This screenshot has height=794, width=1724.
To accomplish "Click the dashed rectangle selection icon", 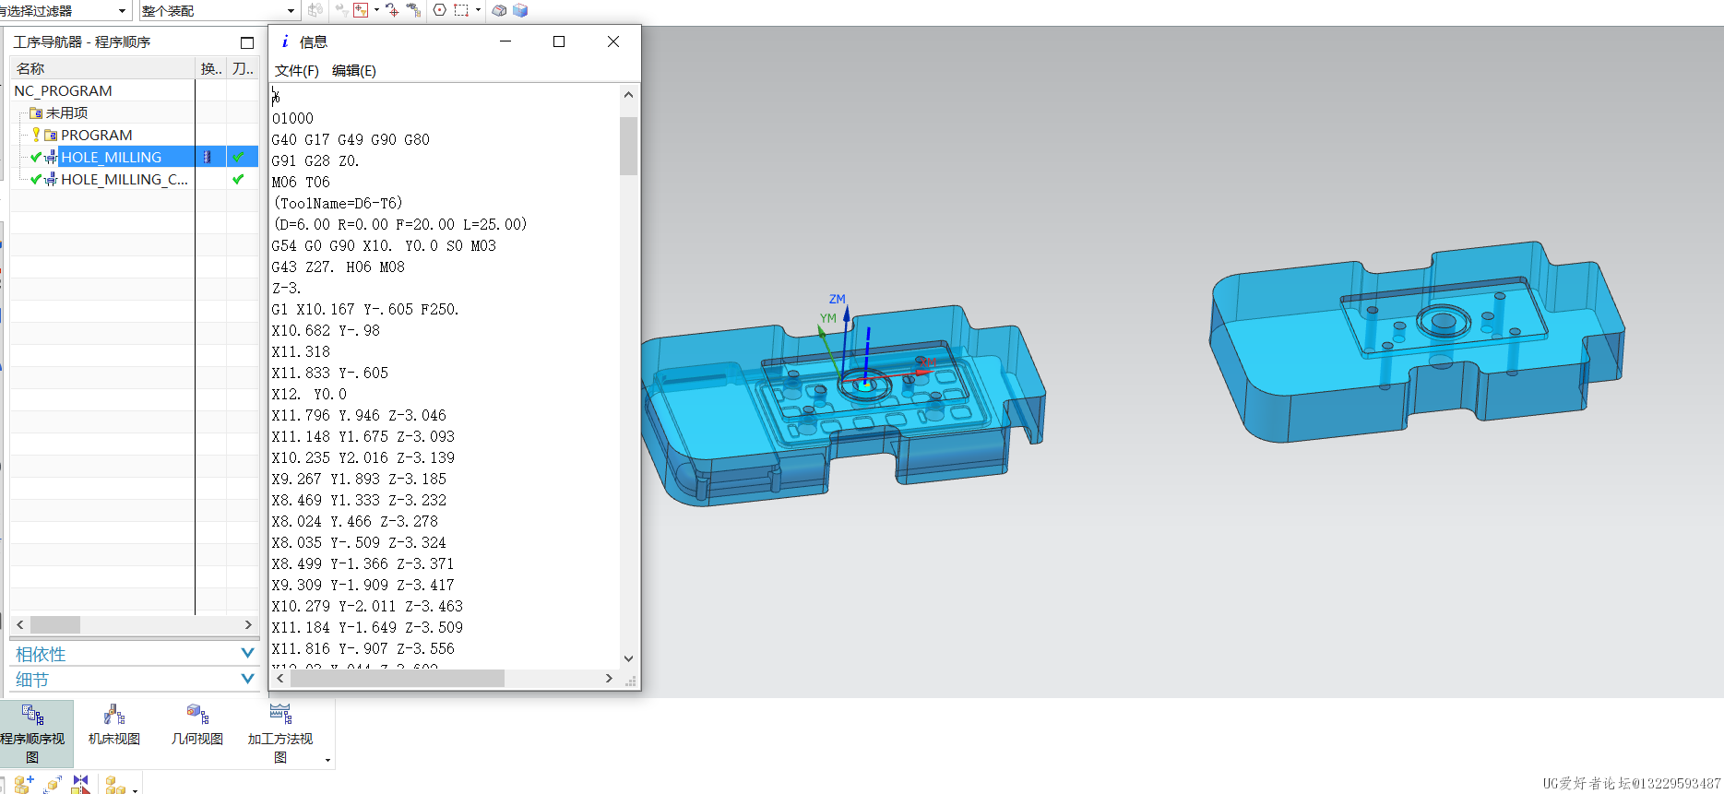I will 461,10.
